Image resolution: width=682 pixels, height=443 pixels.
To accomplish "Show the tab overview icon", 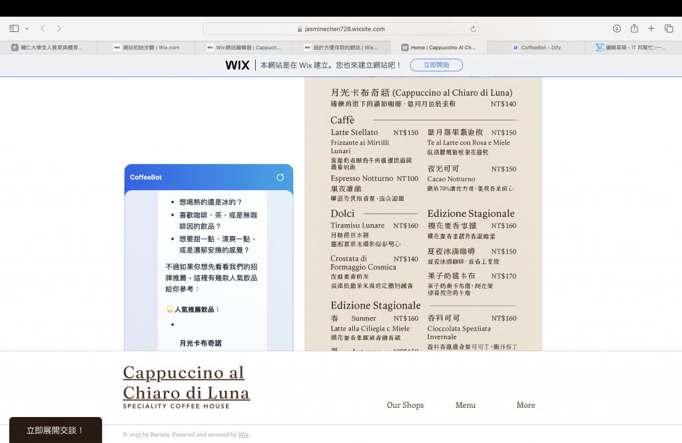I will (669, 29).
